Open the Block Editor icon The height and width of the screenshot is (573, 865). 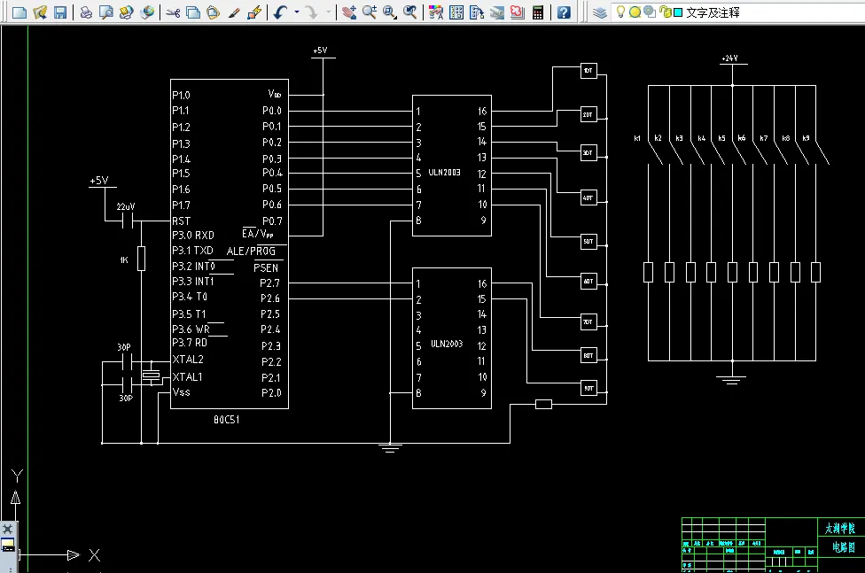(254, 12)
